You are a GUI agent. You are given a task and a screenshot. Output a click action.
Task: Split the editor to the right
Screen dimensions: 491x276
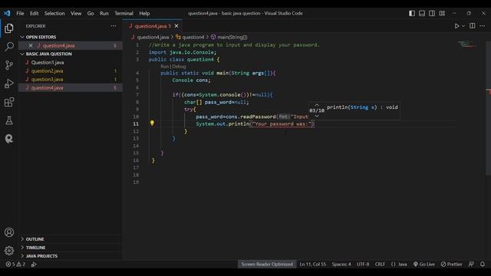(x=473, y=25)
